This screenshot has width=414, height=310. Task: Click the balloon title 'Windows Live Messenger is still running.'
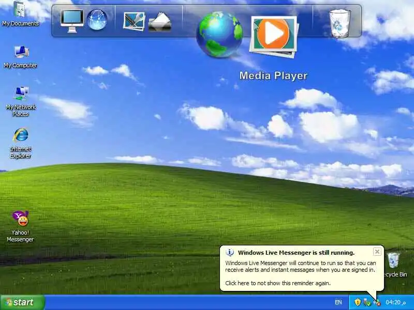pyautogui.click(x=296, y=253)
